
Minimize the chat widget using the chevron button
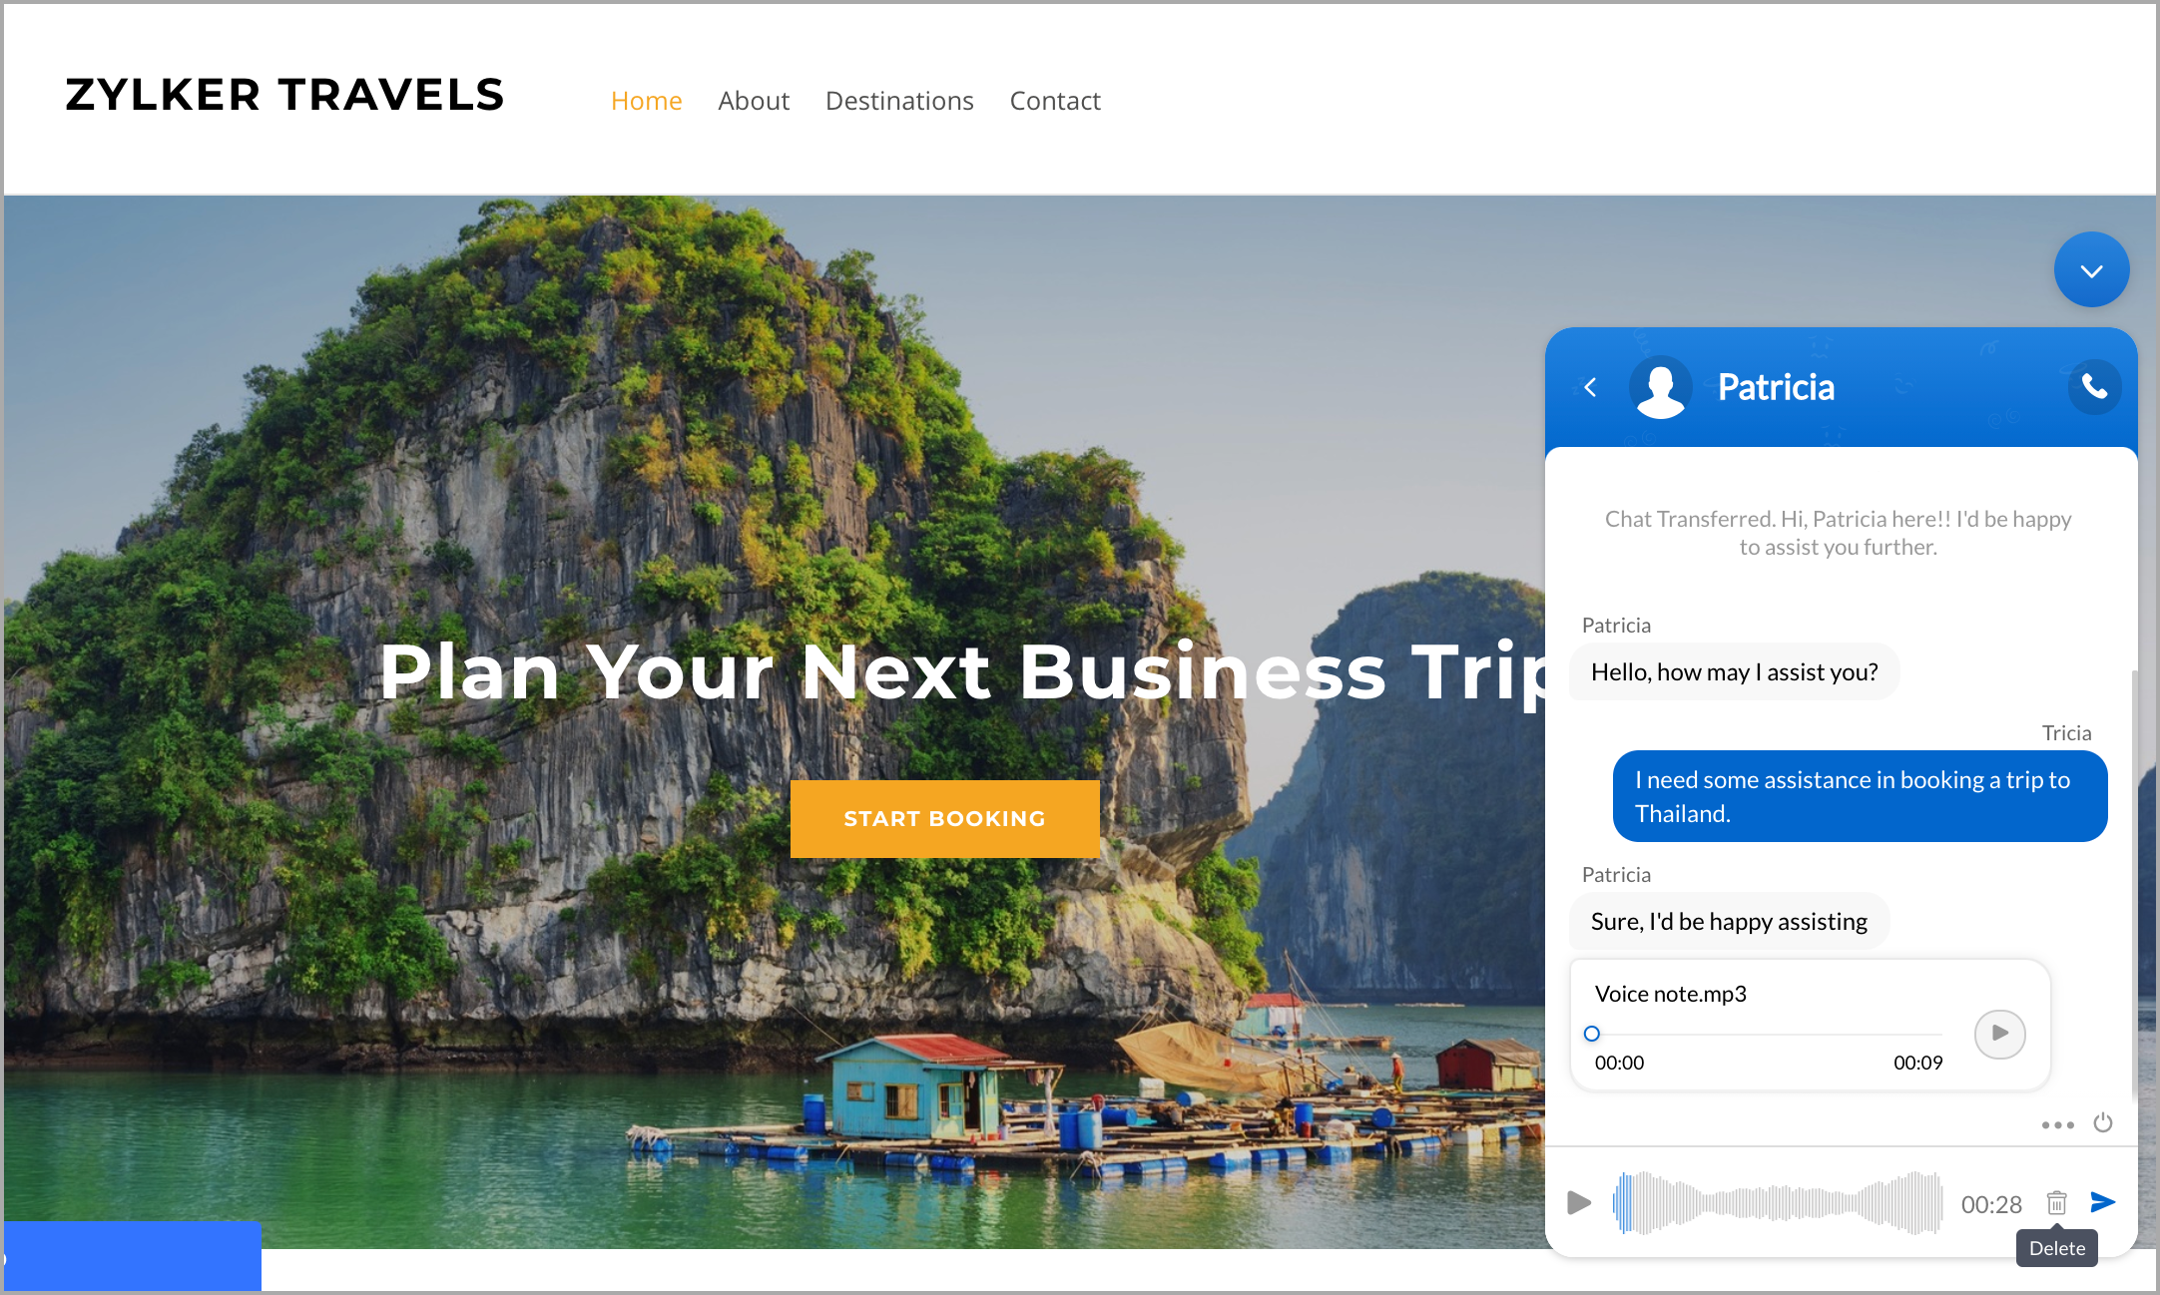[2091, 270]
